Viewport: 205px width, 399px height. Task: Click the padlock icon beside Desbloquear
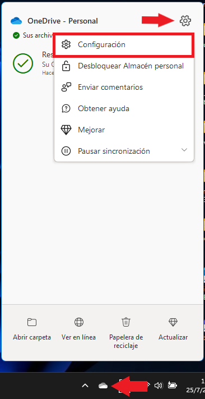coord(66,66)
